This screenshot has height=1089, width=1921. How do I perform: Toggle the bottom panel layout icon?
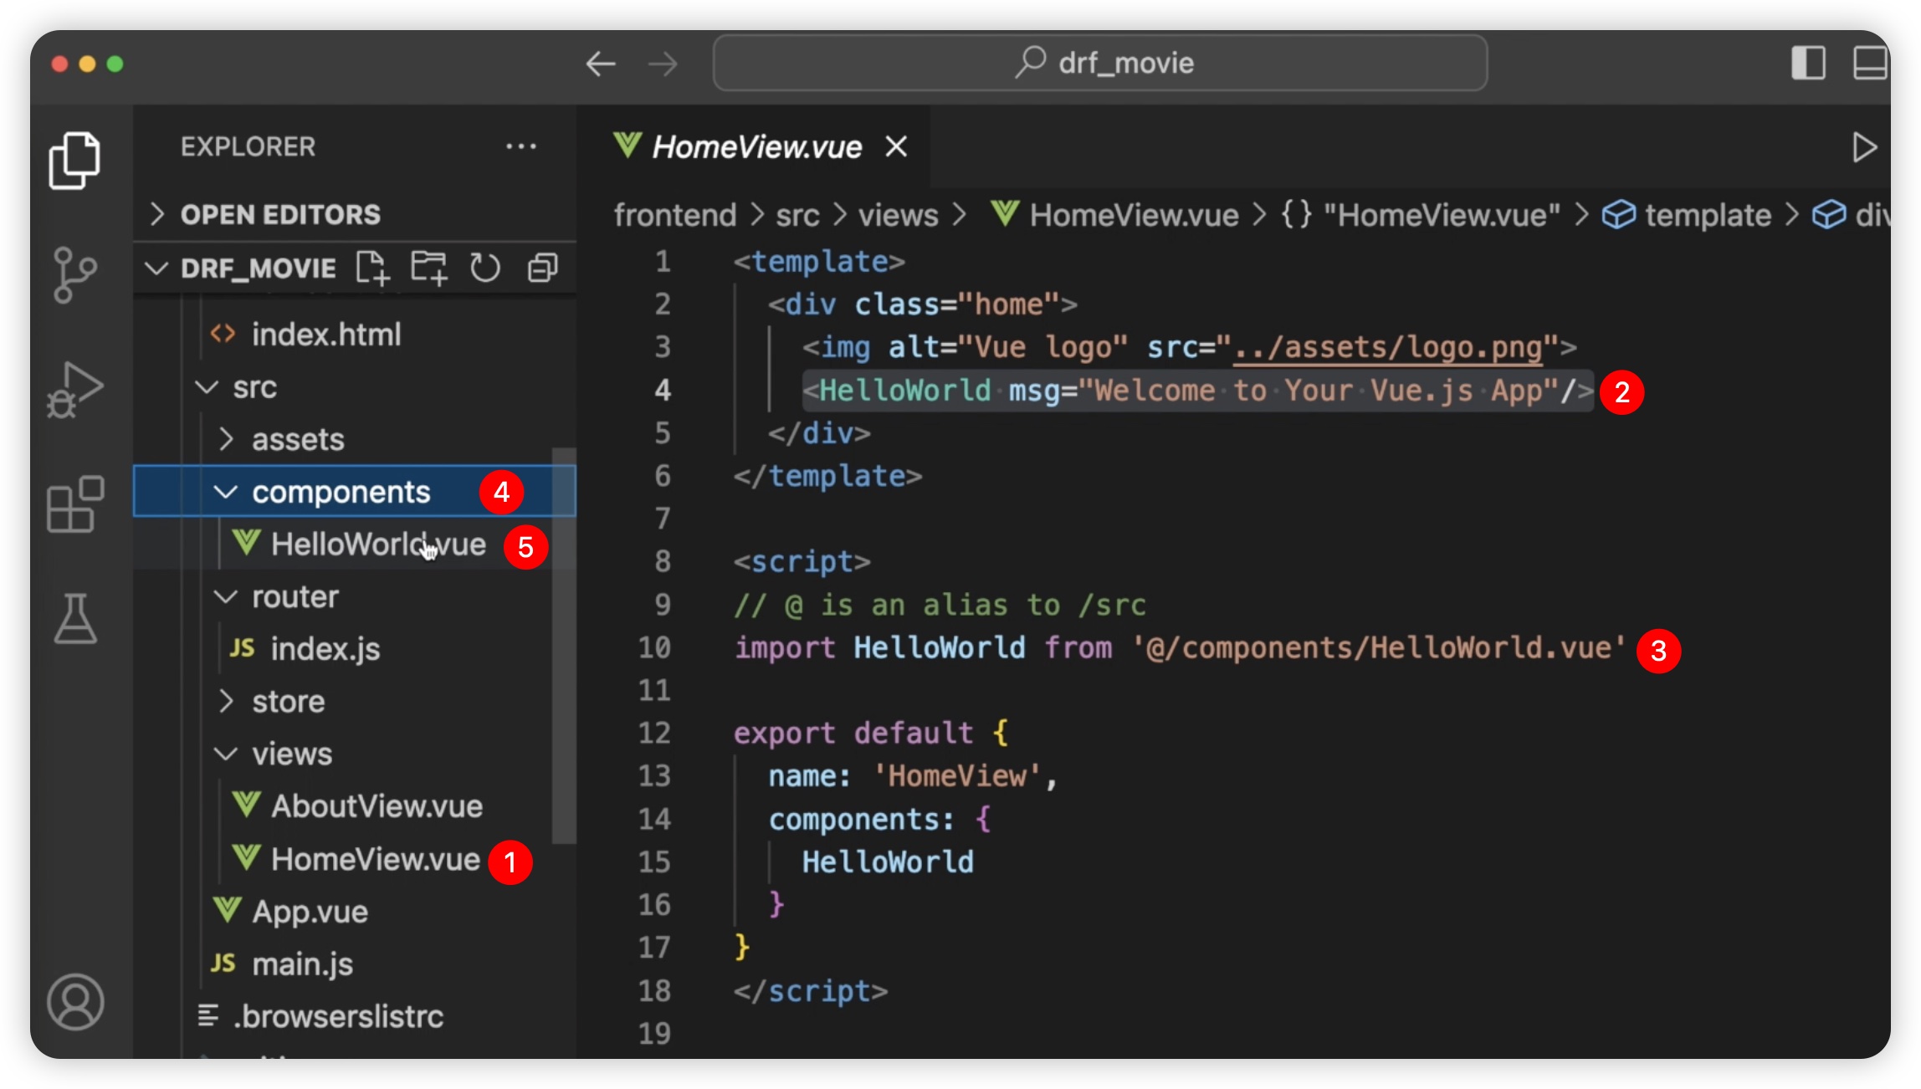[x=1871, y=64]
